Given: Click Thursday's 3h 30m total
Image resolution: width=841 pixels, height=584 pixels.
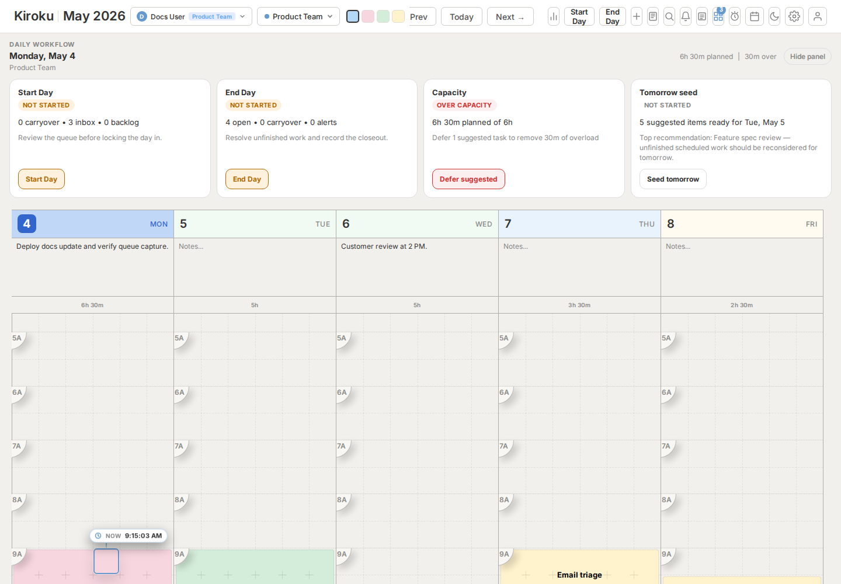Looking at the screenshot, I should click(579, 305).
